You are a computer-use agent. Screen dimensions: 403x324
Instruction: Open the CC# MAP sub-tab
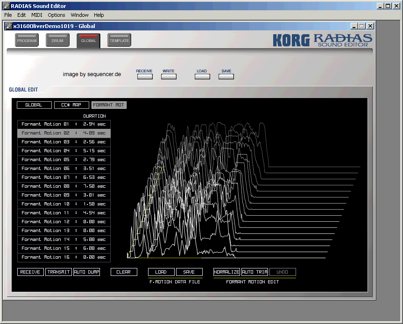pyautogui.click(x=71, y=105)
